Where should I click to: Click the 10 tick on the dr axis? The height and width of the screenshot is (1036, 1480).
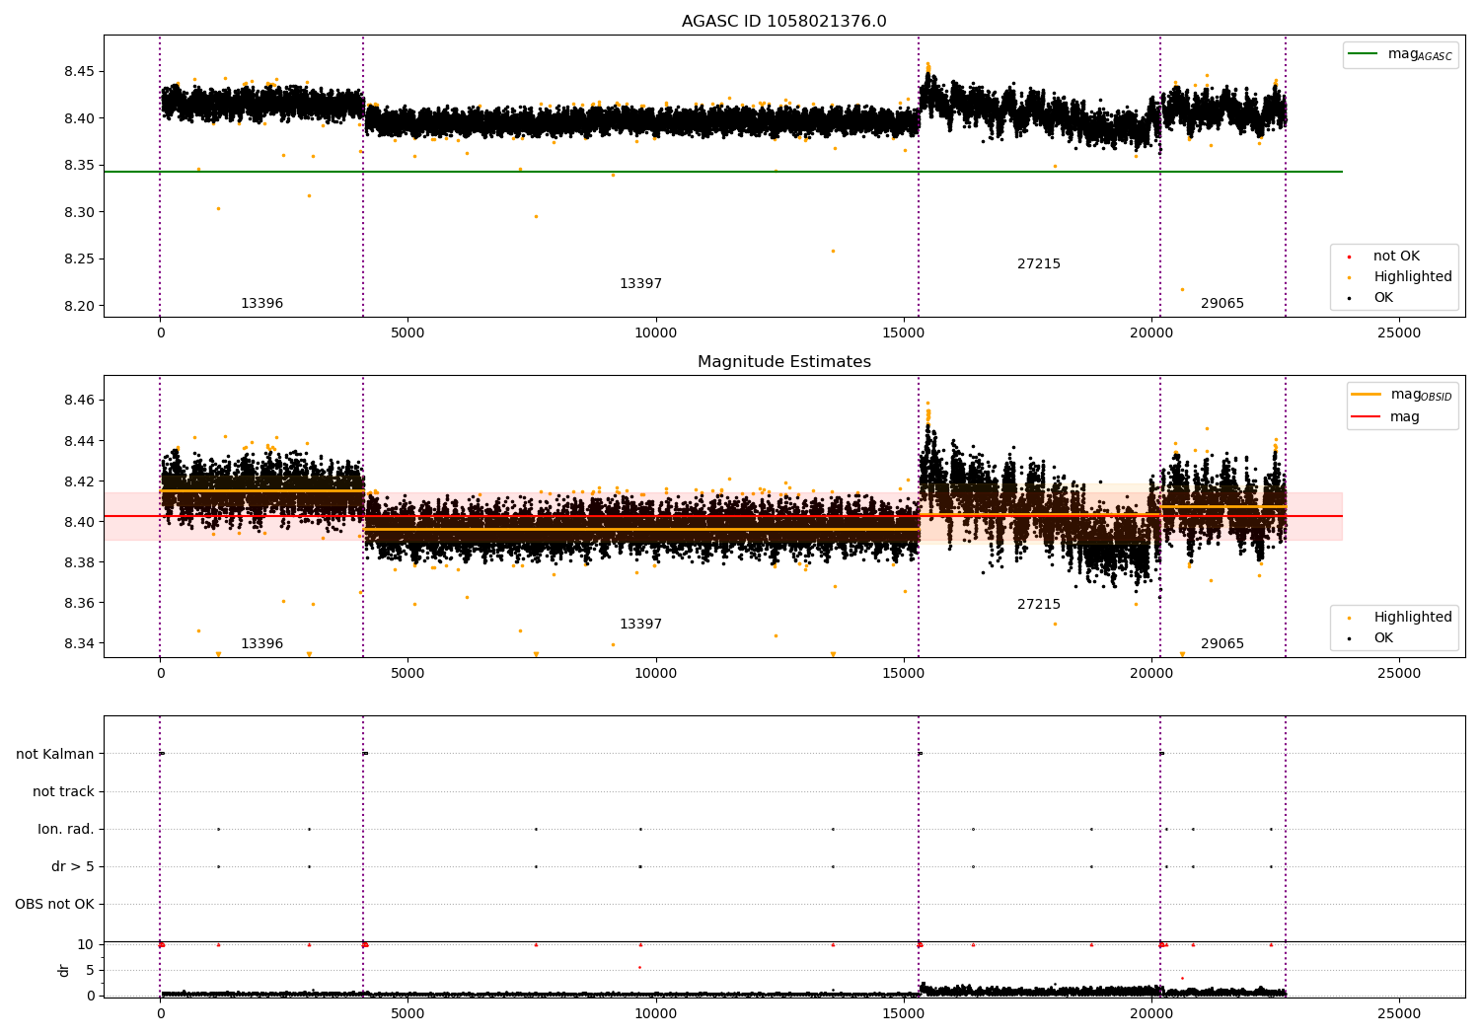(x=86, y=944)
